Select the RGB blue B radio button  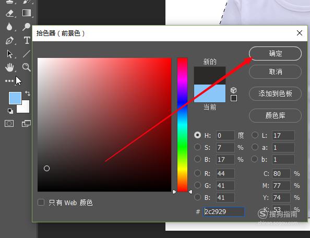tap(197, 197)
